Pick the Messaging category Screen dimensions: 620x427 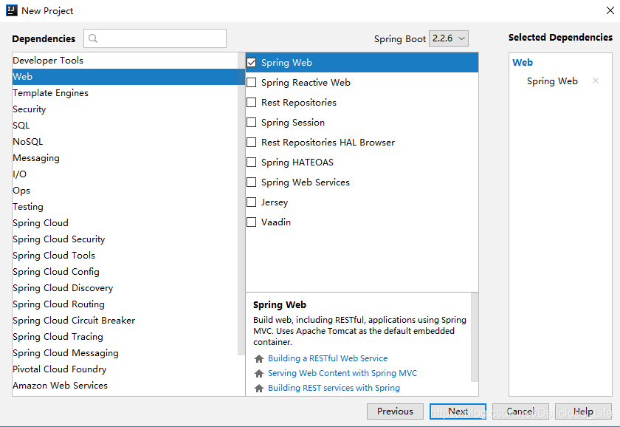tap(125, 158)
